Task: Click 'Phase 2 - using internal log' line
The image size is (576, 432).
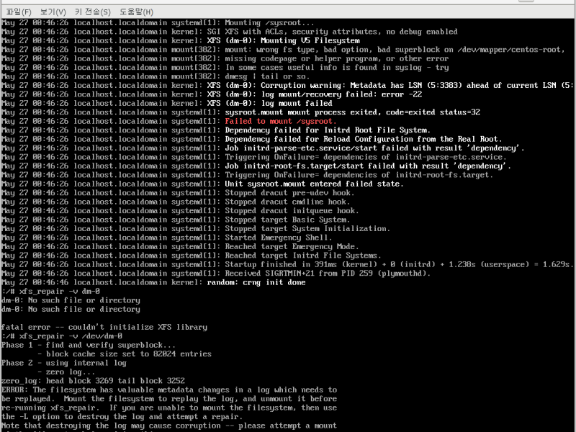Action: click(64, 363)
